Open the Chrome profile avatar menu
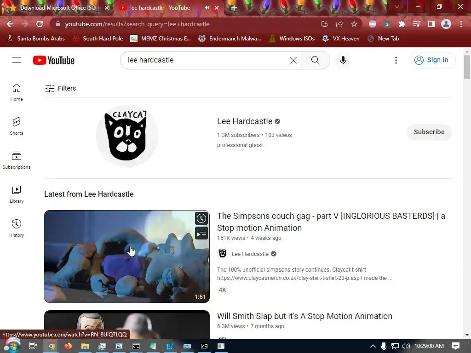The image size is (471, 353). click(446, 24)
